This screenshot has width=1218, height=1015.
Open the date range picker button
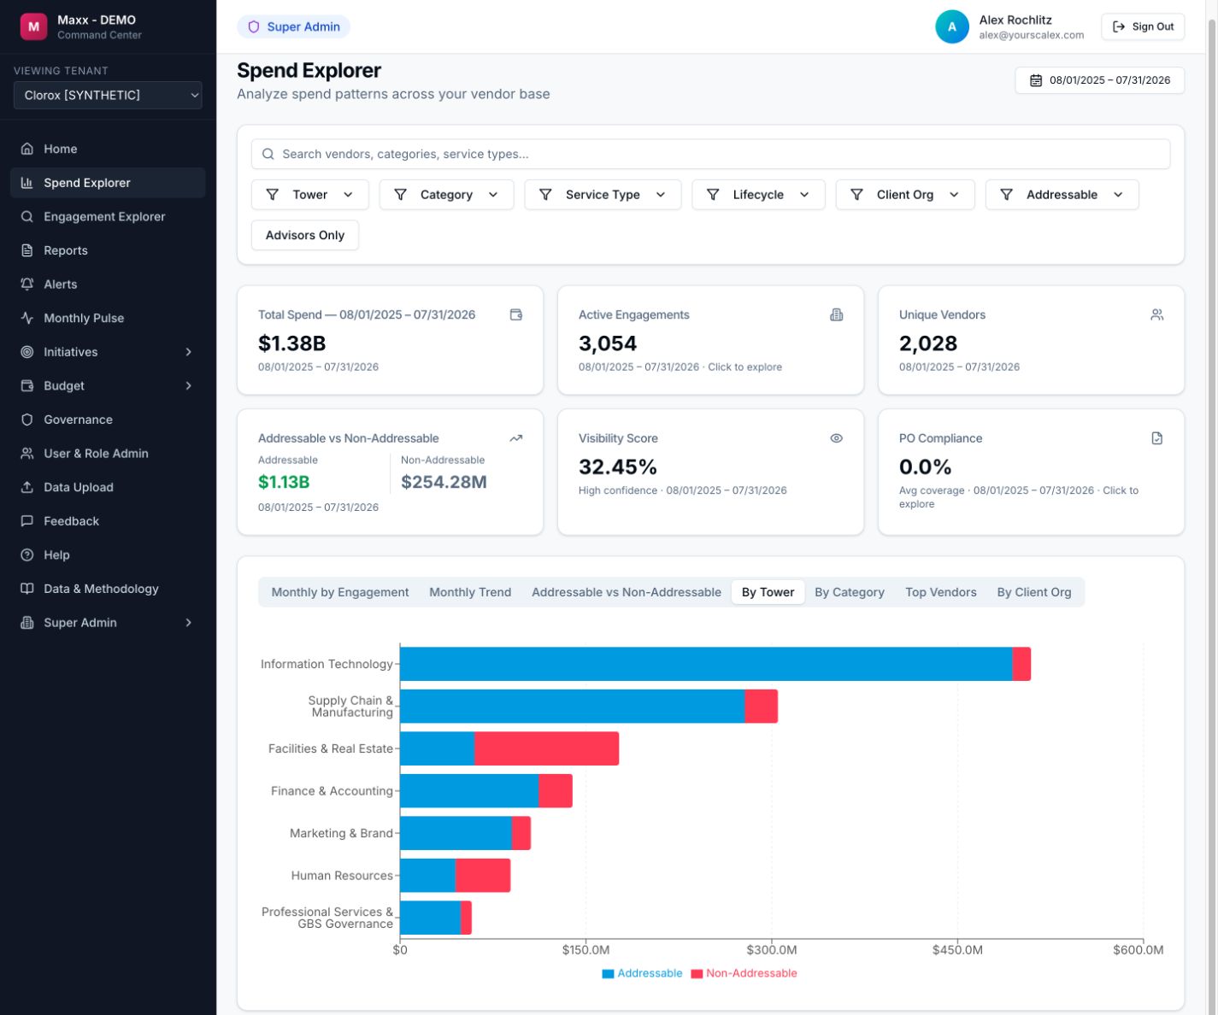point(1100,80)
